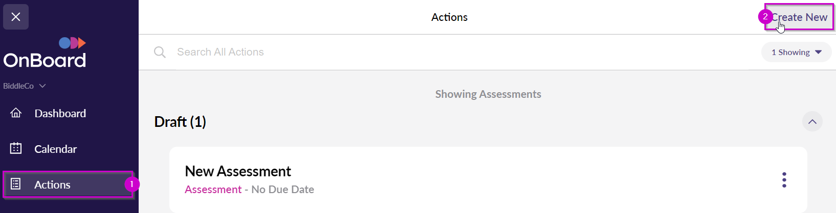Click the search magnifier icon
Viewport: 836px width, 213px height.
click(x=160, y=52)
